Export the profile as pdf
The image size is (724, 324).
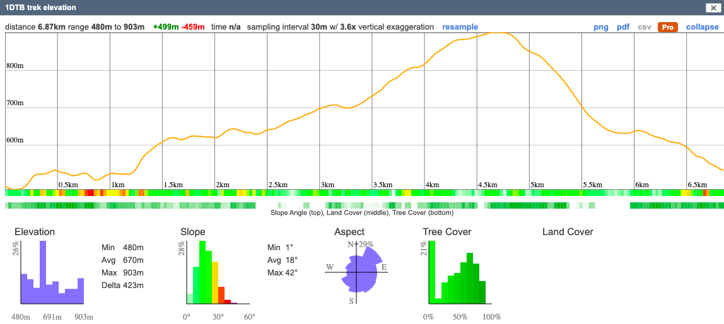click(x=622, y=27)
